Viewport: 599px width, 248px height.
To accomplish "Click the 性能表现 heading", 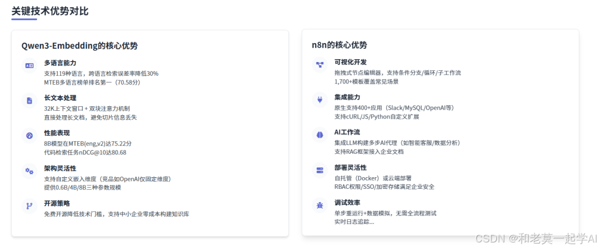I will 57,133.
